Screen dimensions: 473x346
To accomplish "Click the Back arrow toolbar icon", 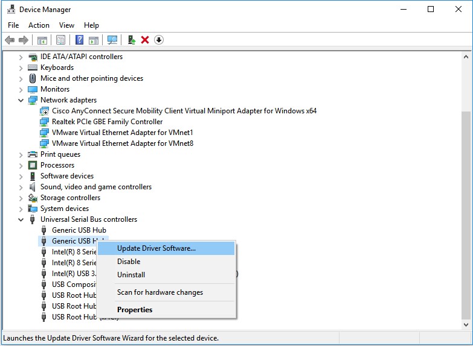I will click(x=10, y=40).
